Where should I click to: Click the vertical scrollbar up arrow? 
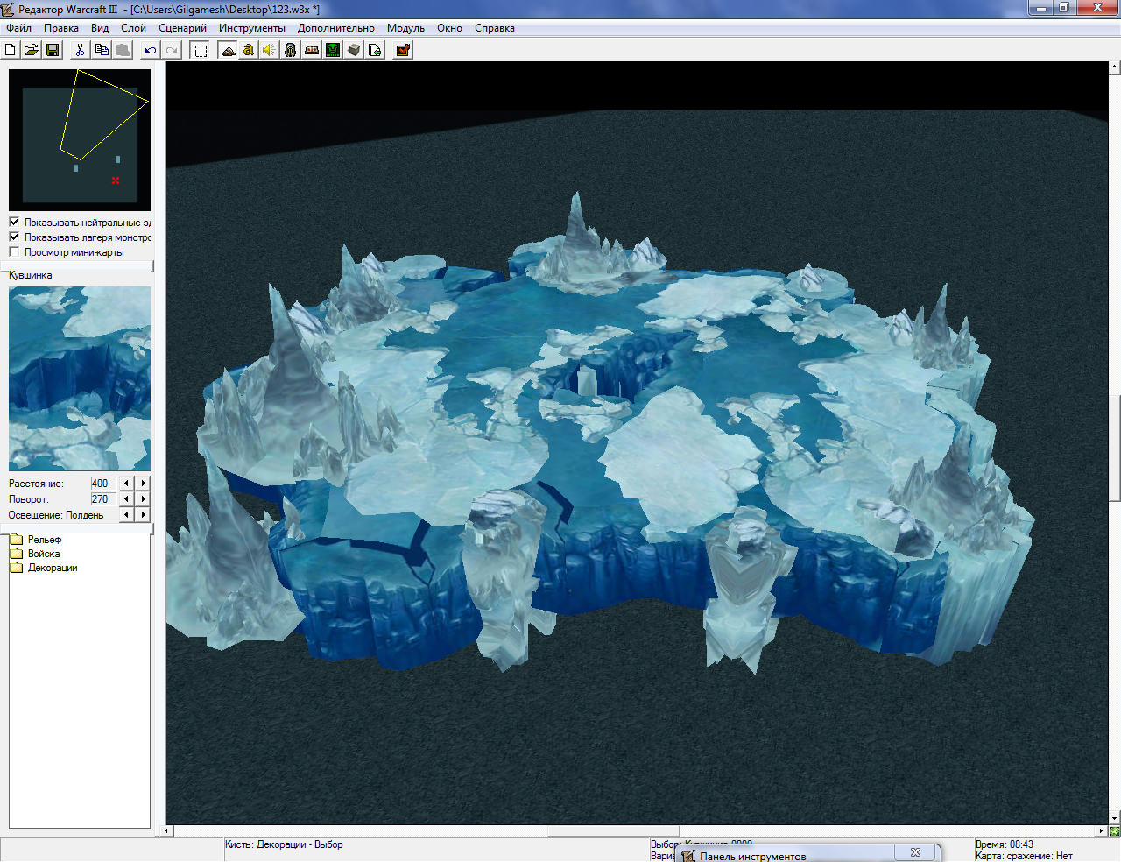tap(1115, 67)
